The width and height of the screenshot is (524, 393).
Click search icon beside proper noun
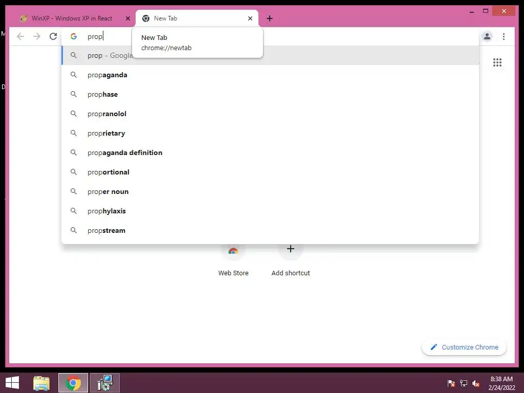[74, 191]
